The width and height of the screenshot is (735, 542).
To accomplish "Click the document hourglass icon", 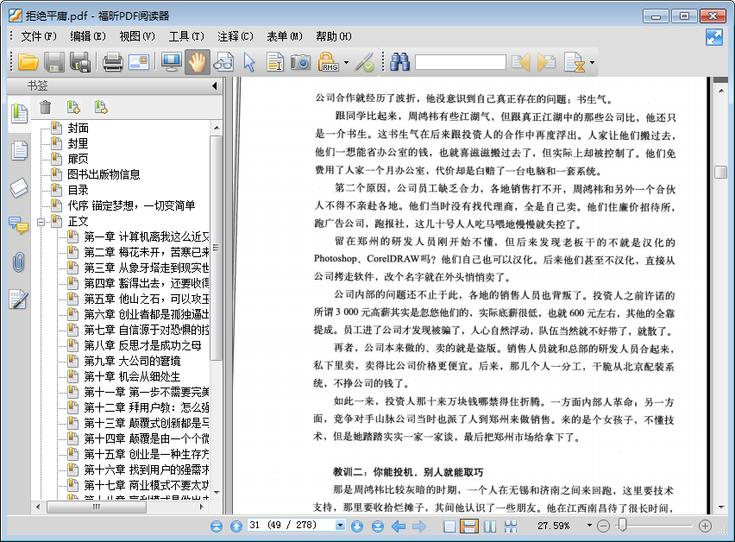I will point(575,62).
